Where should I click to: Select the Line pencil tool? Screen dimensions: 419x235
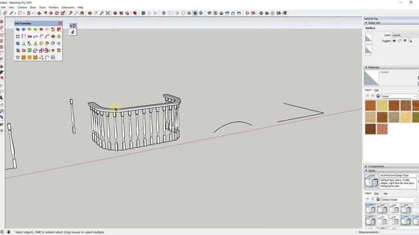[11, 13]
